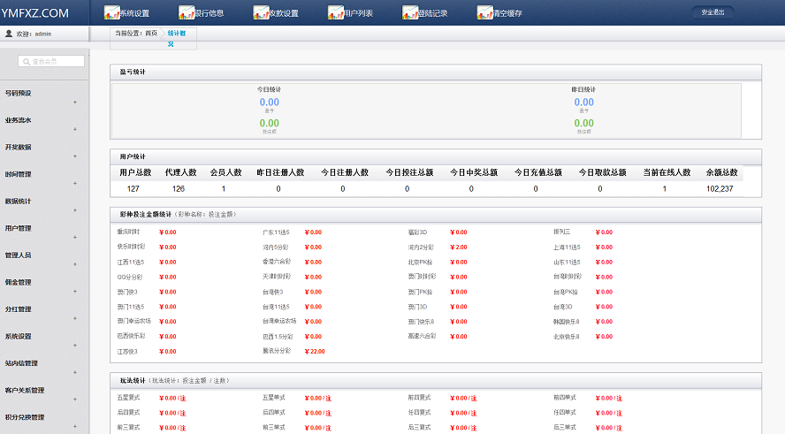Viewport: 785px width, 434px height.
Task: Click the 清空缓存 icon
Action: tap(484, 13)
